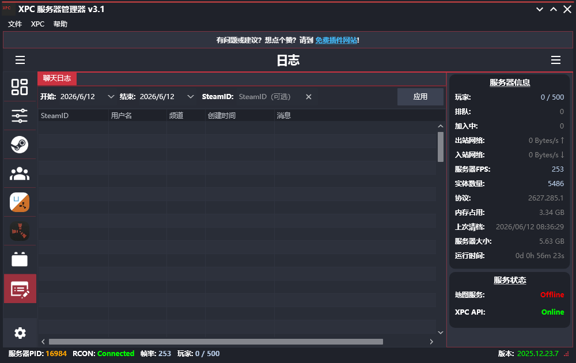Select the highlighted logs icon in sidebar

20,289
